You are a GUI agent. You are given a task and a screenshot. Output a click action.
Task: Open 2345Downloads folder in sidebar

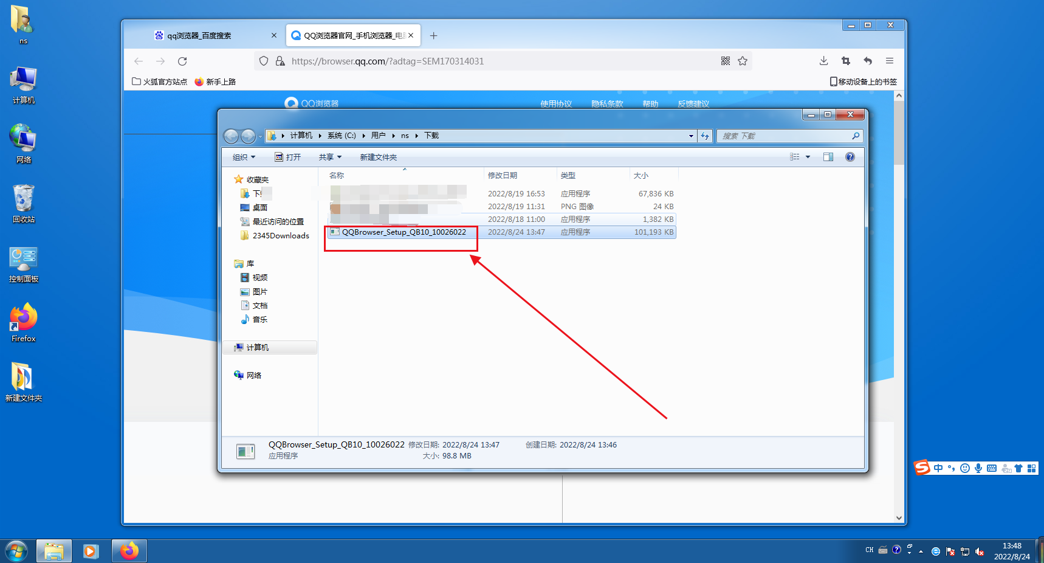[274, 236]
